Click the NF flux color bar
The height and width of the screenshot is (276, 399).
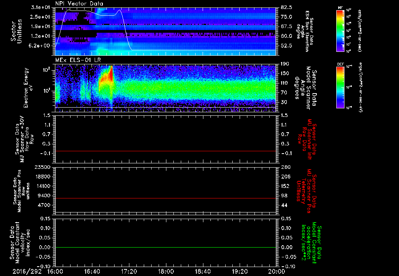click(x=340, y=30)
